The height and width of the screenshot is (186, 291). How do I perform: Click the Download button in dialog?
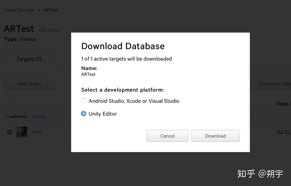[215, 136]
